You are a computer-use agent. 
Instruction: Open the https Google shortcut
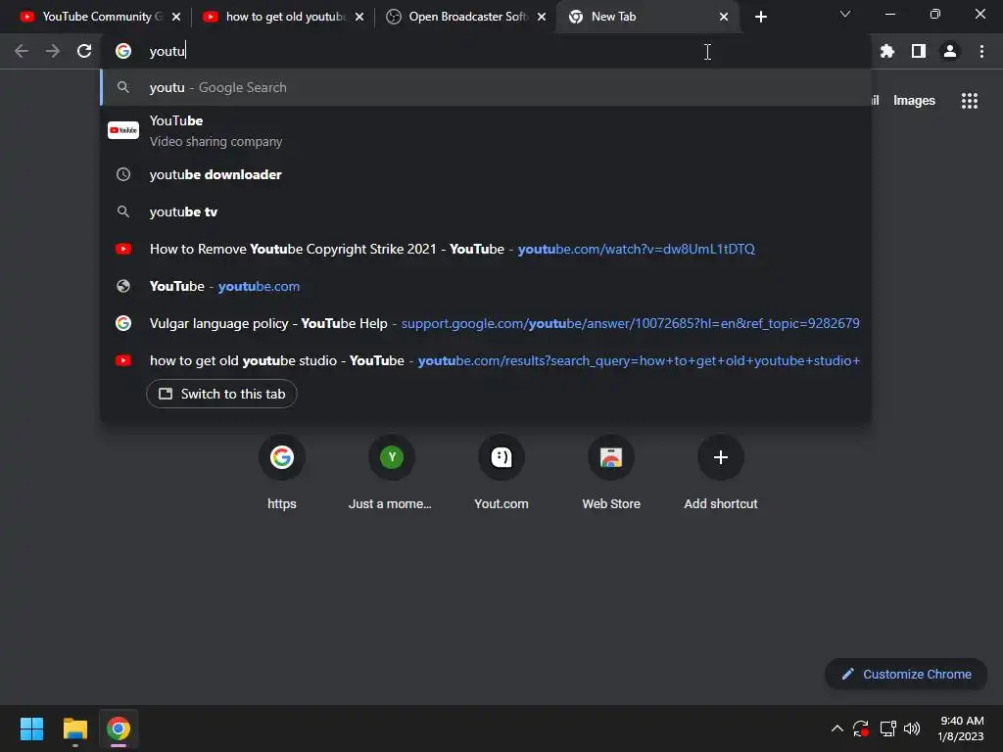282,473
